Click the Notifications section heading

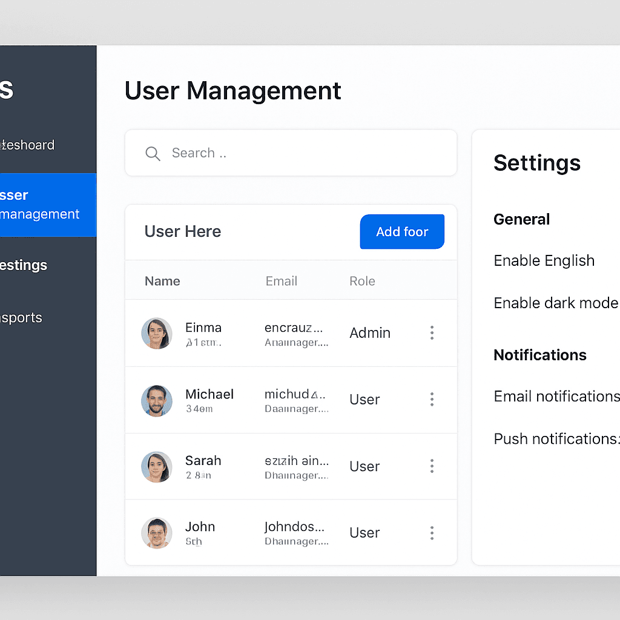tap(539, 355)
